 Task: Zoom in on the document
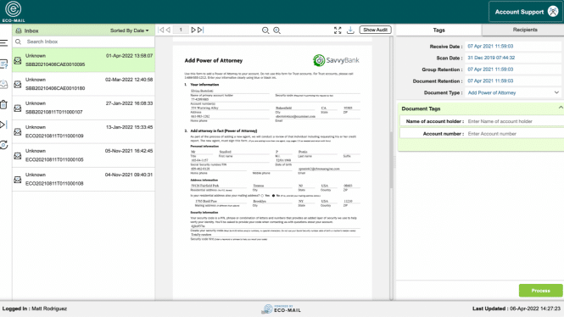[x=276, y=31]
